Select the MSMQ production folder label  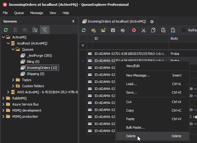coord(25,116)
